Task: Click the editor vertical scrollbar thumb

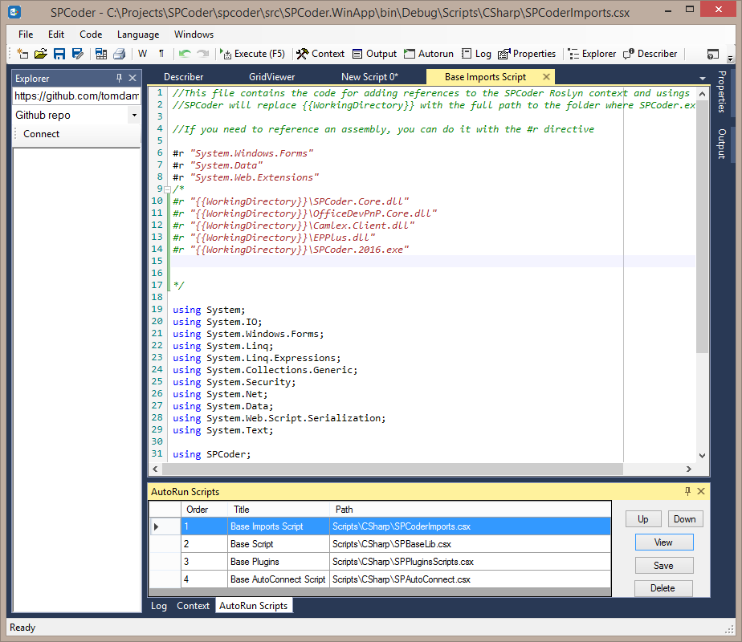Action: click(x=702, y=226)
